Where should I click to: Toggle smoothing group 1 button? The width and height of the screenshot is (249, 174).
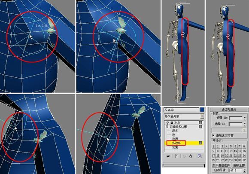(x=213, y=147)
